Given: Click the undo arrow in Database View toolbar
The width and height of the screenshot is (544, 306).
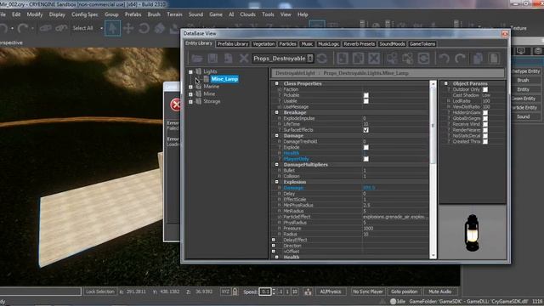Looking at the screenshot, I should pyautogui.click(x=444, y=59).
